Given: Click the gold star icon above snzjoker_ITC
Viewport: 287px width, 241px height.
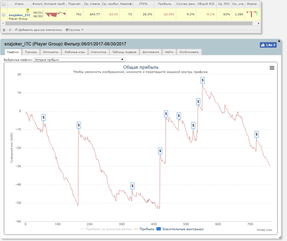Looking at the screenshot, I should [27, 11].
